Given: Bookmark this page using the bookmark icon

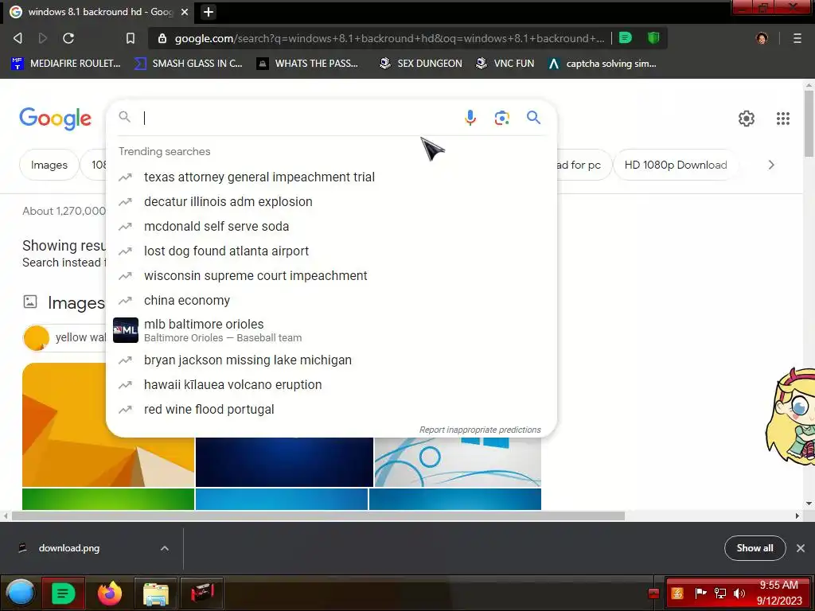Looking at the screenshot, I should [131, 38].
